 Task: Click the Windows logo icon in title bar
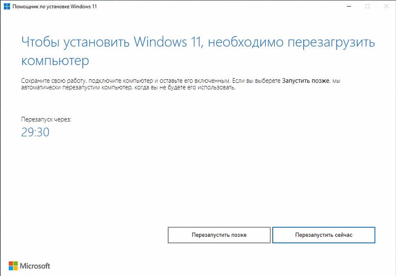pyautogui.click(x=7, y=6)
